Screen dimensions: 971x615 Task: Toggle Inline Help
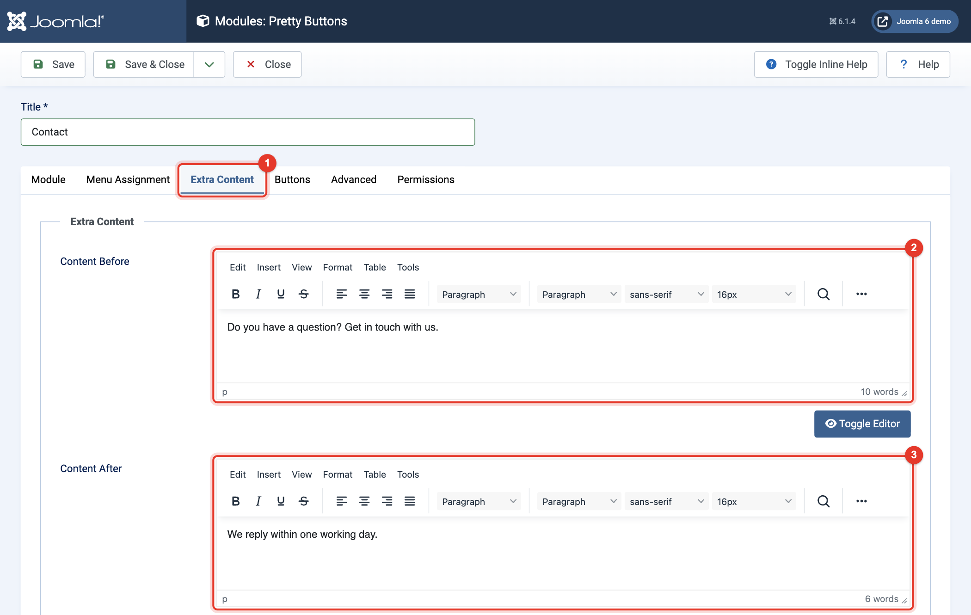point(816,64)
